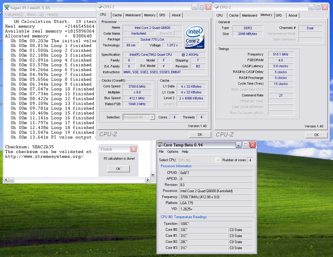Click the Dual channels field
The image size is (333, 257).
click(310, 28)
